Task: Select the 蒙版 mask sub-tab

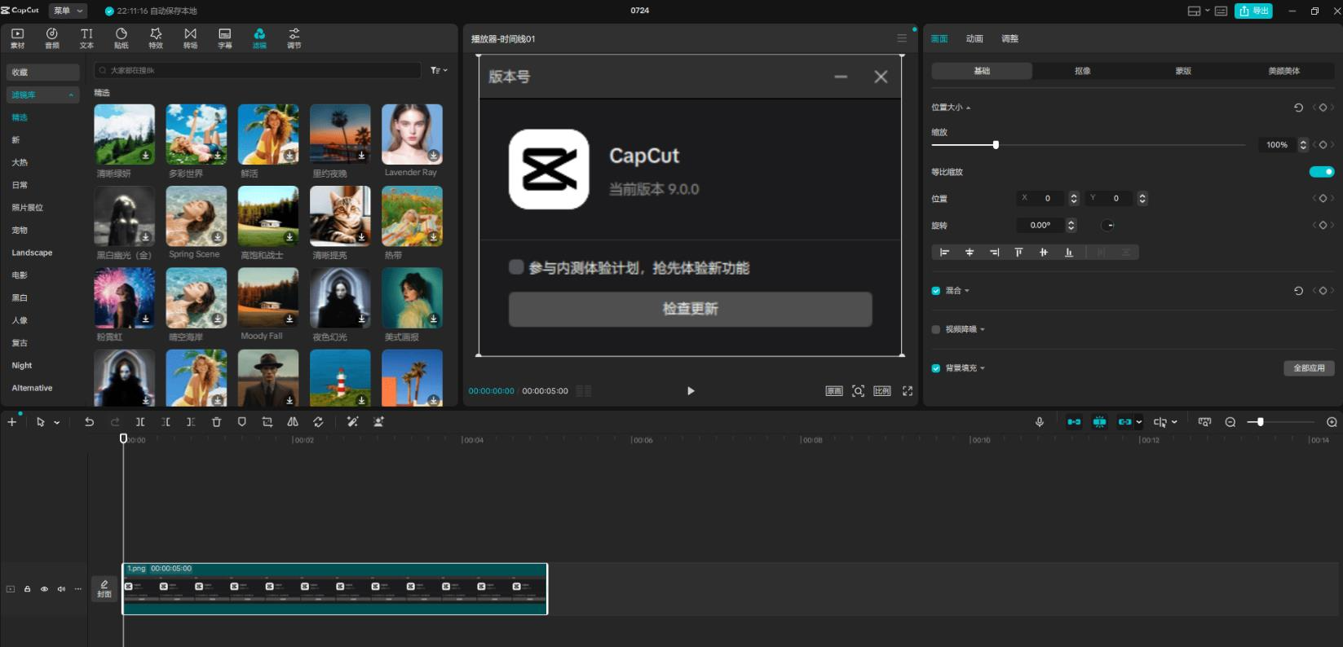Action: 1183,71
